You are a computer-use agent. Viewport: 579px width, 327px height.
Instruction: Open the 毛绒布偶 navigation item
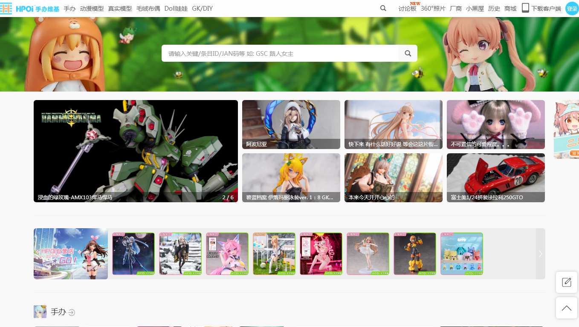click(x=148, y=9)
